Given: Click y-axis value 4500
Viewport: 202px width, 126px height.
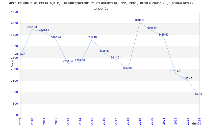Looking at the screenshot, I should pyautogui.click(x=14, y=12).
